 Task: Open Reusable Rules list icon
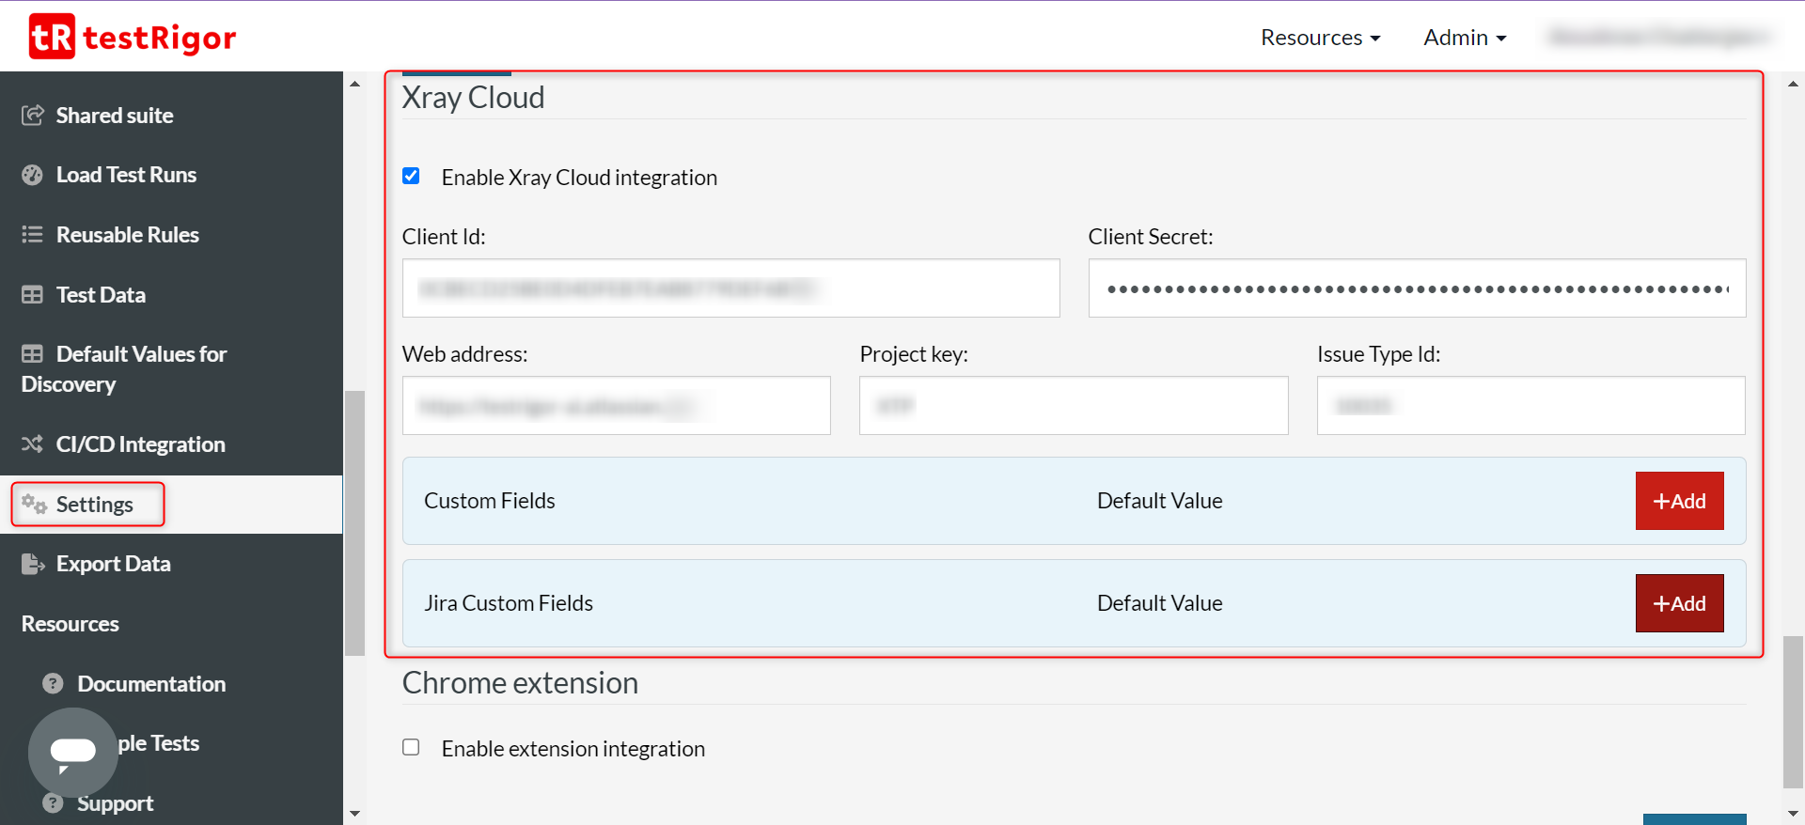33,235
